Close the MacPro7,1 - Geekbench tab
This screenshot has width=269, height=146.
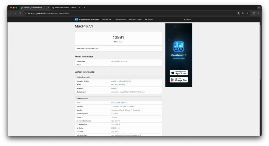(x=48, y=8)
